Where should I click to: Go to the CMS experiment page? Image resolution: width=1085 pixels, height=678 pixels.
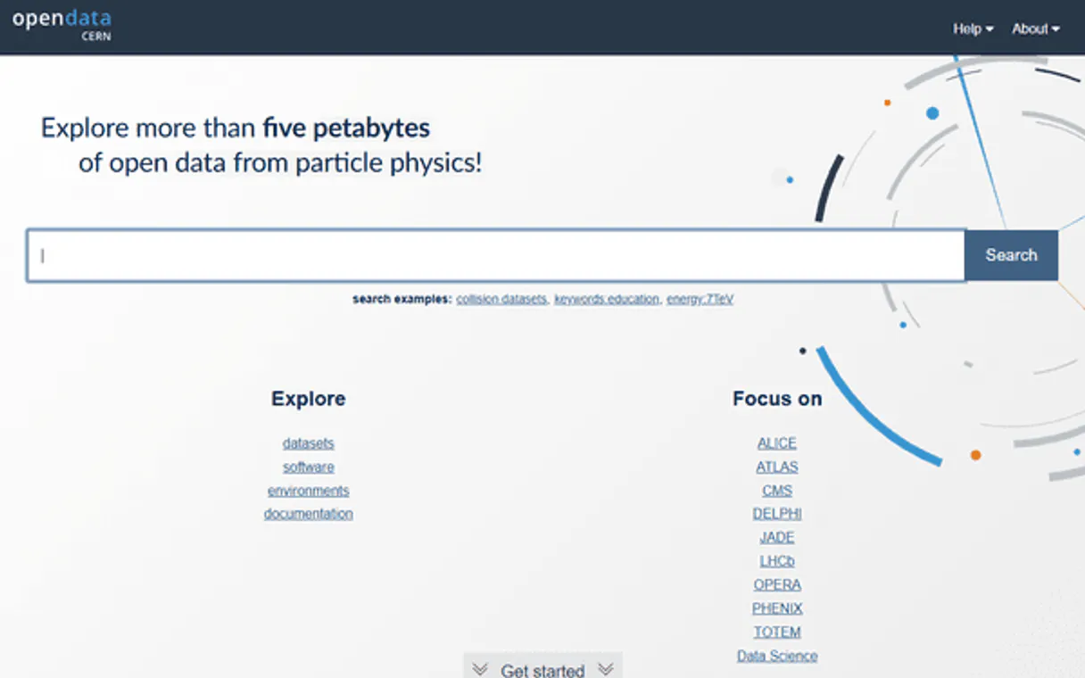coord(777,491)
